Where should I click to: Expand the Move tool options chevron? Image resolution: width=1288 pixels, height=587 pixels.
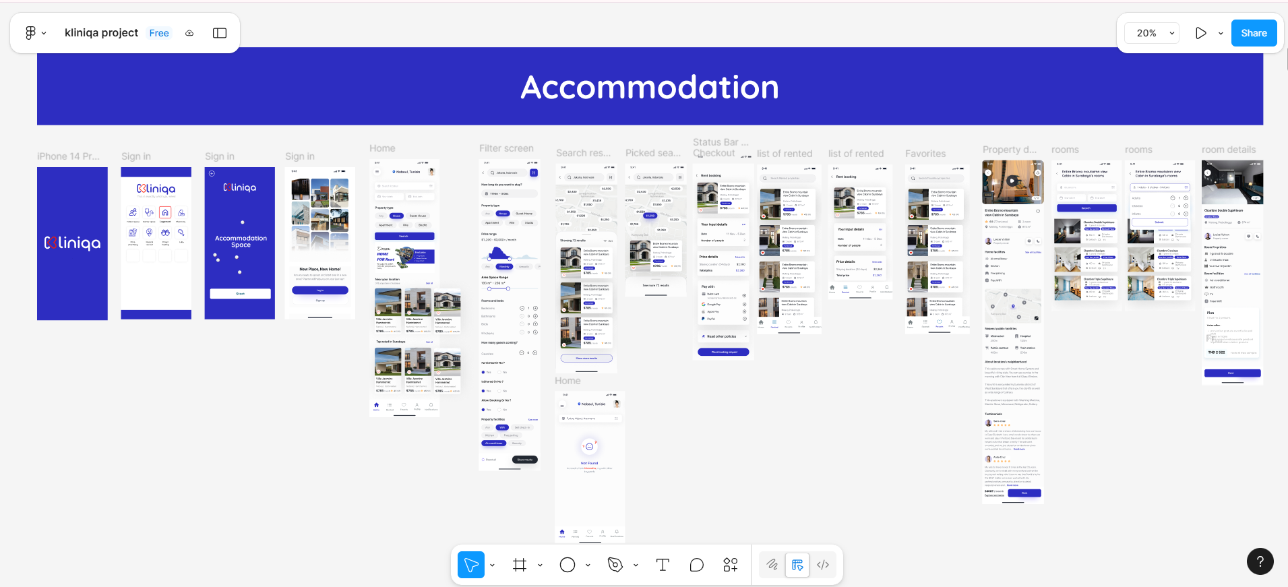click(x=493, y=565)
